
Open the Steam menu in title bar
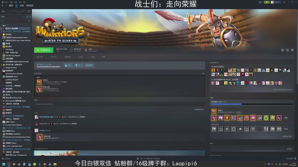[x=5, y=2]
